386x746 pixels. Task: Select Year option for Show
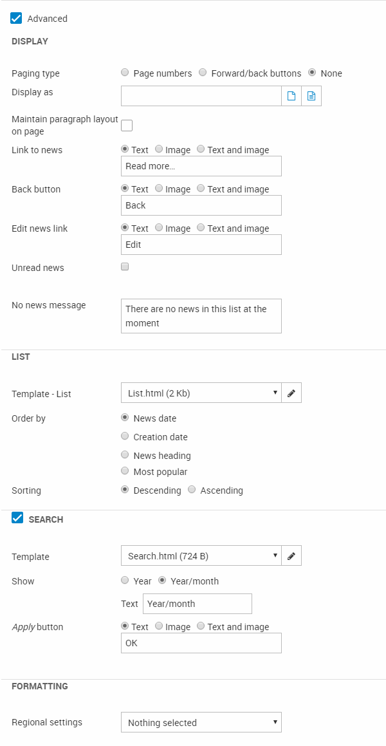[x=125, y=581]
